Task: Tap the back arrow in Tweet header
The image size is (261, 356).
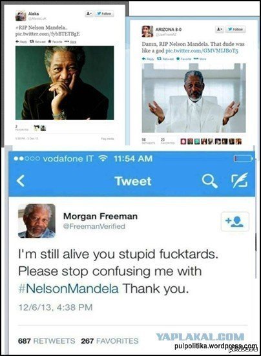Action: pyautogui.click(x=21, y=181)
